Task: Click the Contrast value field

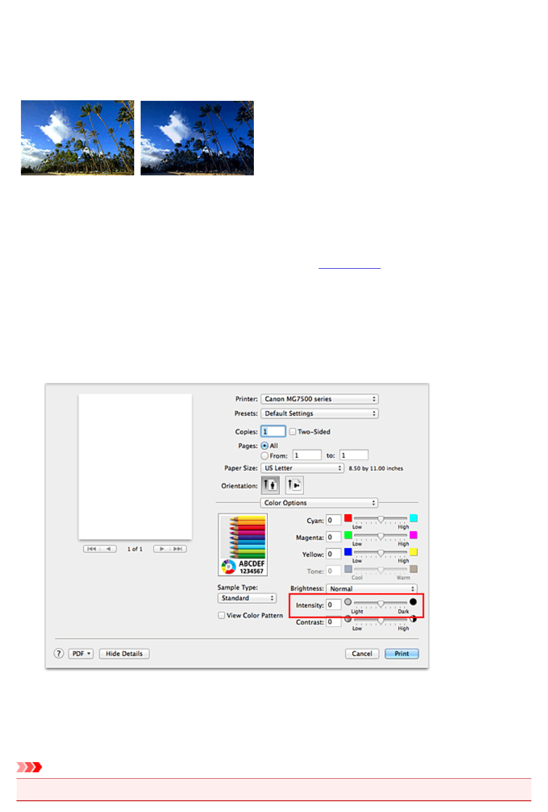Action: (333, 622)
